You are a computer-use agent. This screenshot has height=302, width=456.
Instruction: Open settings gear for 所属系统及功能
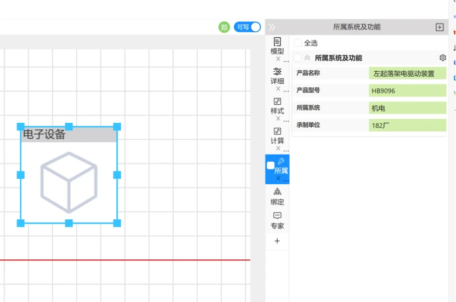pos(443,58)
